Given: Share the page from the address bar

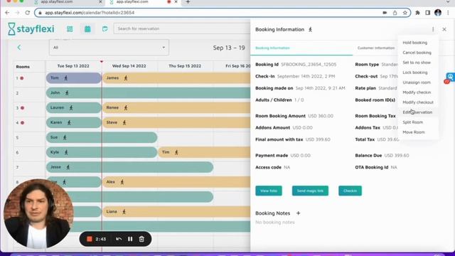Looking at the screenshot, I should tap(395, 13).
